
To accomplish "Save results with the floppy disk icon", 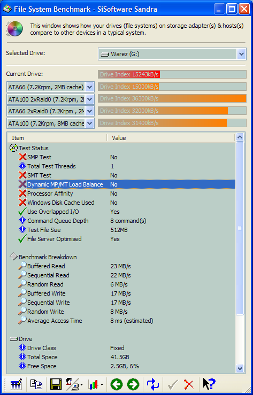I will click(x=56, y=384).
